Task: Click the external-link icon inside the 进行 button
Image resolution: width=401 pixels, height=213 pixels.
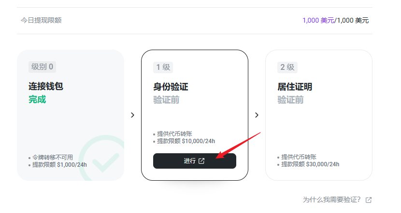Action: coord(201,161)
